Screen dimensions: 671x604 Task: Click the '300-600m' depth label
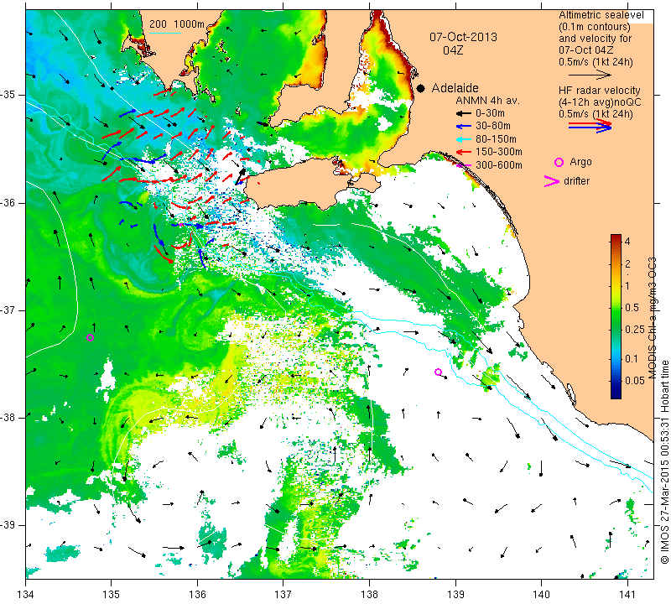[x=499, y=165]
